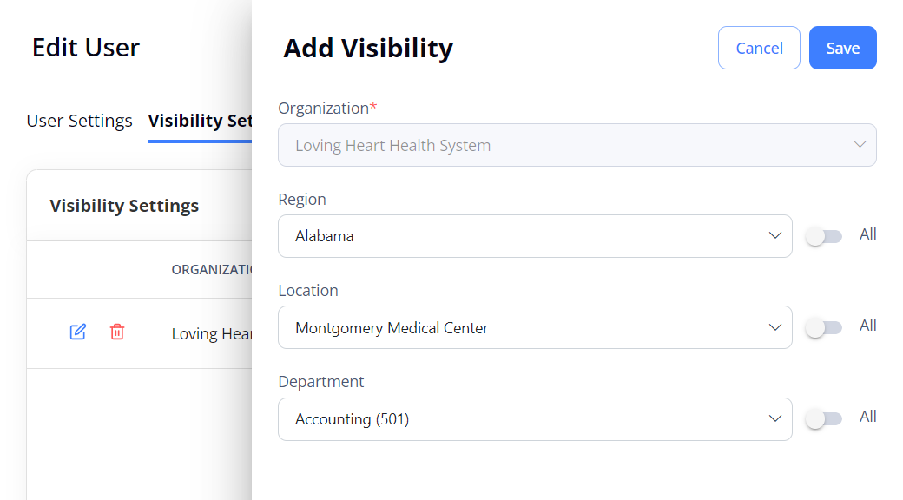Toggle All switch for Region
The image size is (903, 500).
[x=823, y=236]
